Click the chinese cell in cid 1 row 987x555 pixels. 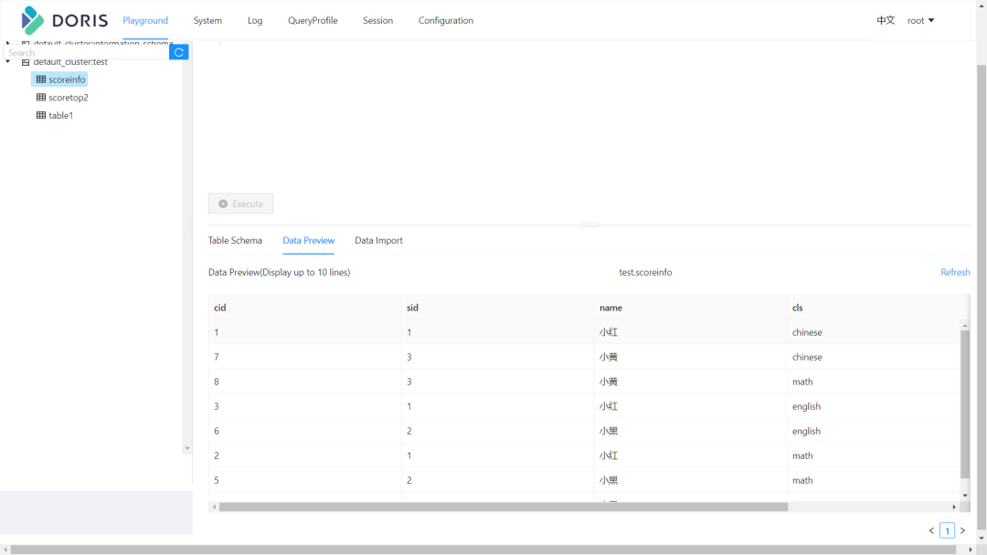pos(874,332)
